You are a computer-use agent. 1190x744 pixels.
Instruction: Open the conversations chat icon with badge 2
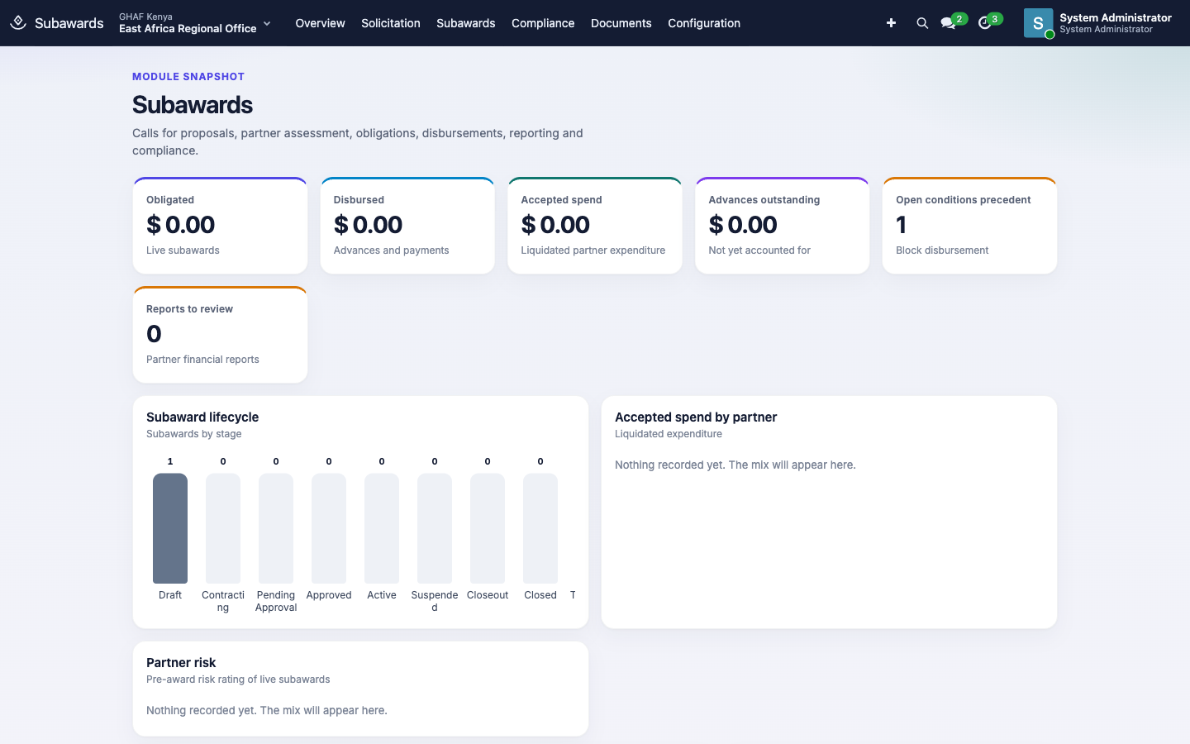949,23
